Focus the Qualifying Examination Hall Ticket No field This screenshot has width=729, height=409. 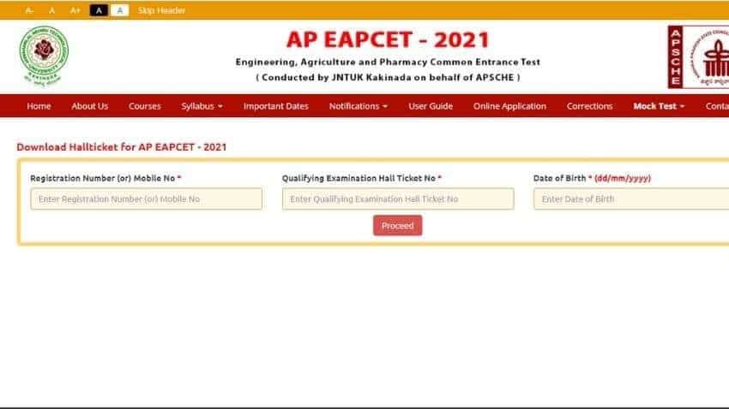[x=398, y=199]
